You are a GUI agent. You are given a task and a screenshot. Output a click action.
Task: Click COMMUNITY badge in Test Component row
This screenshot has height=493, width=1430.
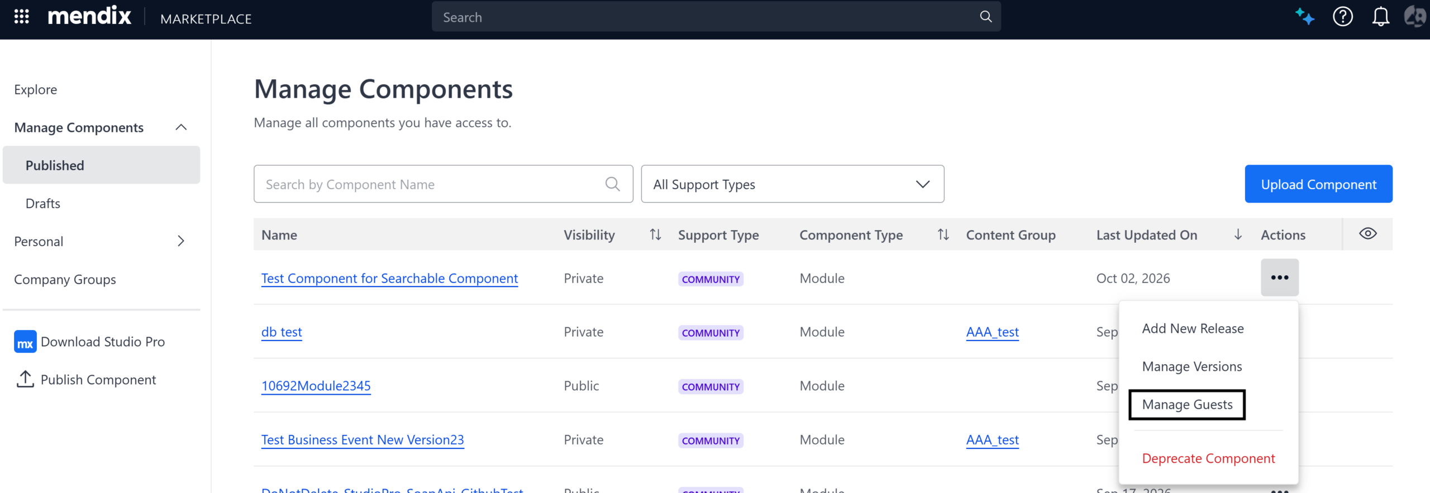[711, 279]
